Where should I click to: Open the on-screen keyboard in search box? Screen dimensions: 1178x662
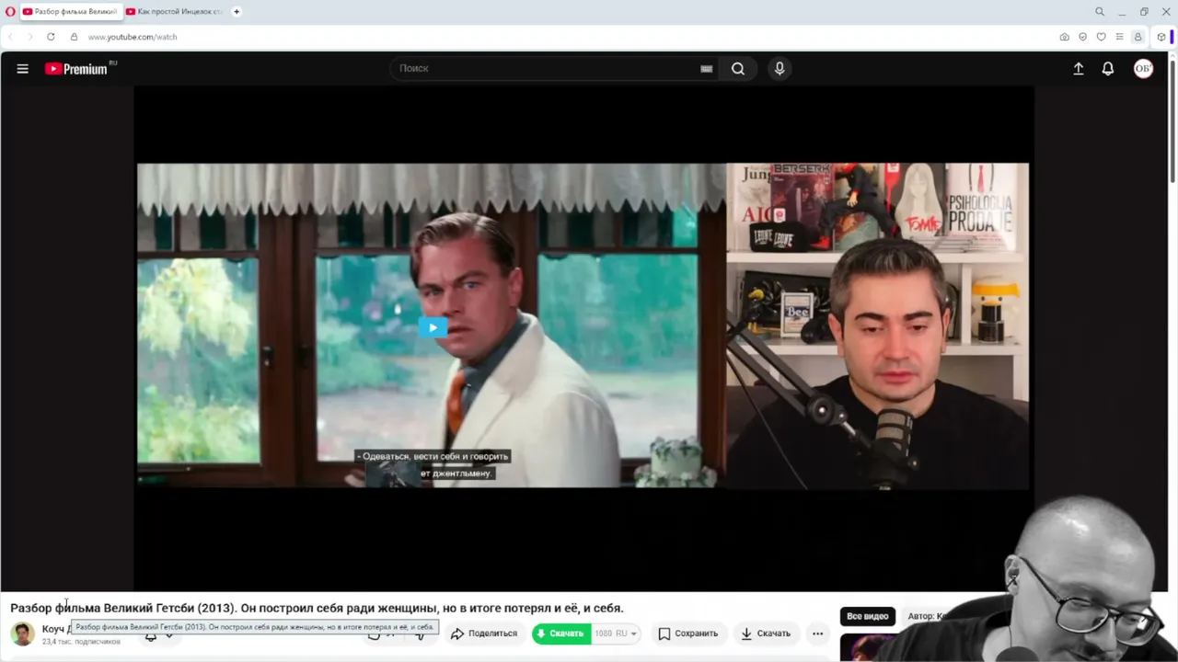[707, 69]
